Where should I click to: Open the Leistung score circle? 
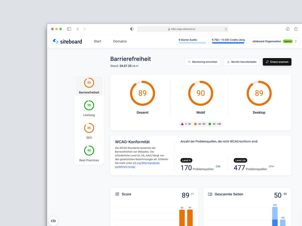(89, 105)
